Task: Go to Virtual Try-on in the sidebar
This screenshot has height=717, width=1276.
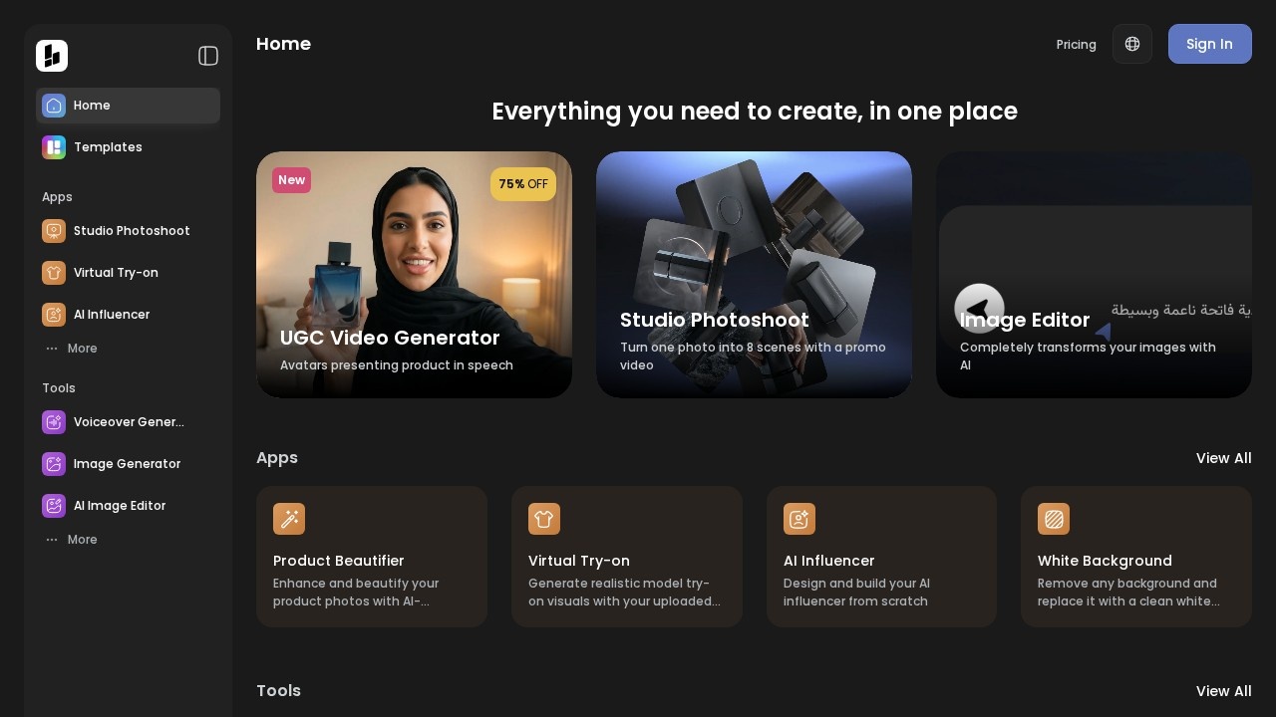Action: click(128, 273)
